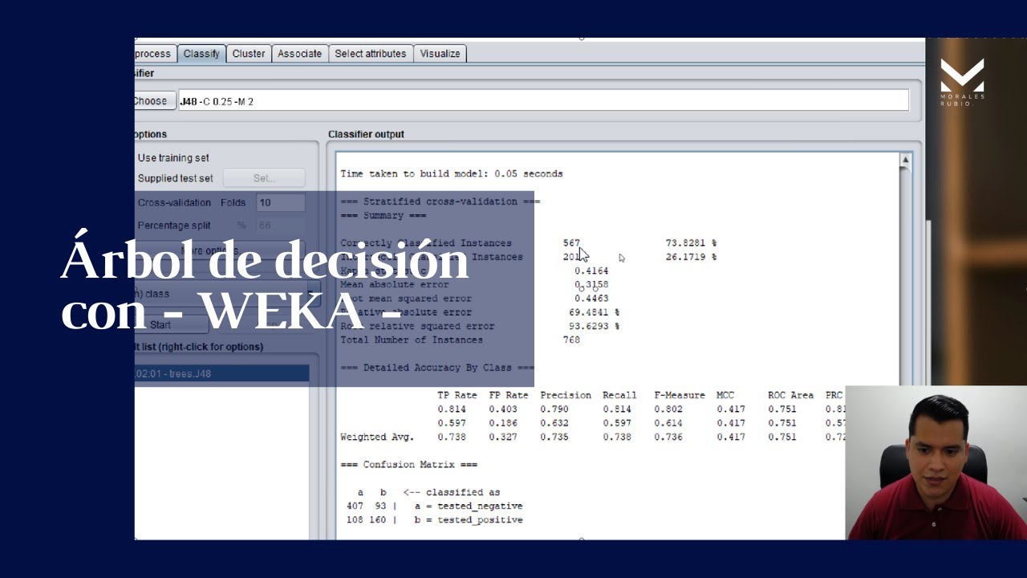Click the classifier output scrollbar up arrow
1027x578 pixels.
pos(905,161)
